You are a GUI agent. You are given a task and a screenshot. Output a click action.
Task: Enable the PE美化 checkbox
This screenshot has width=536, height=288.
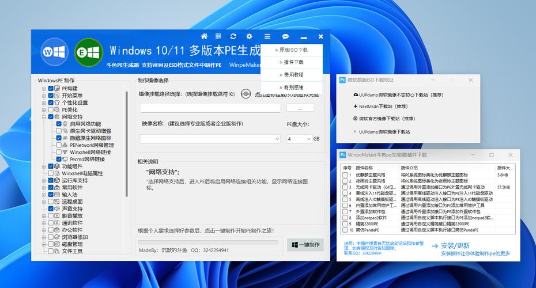[x=51, y=109]
